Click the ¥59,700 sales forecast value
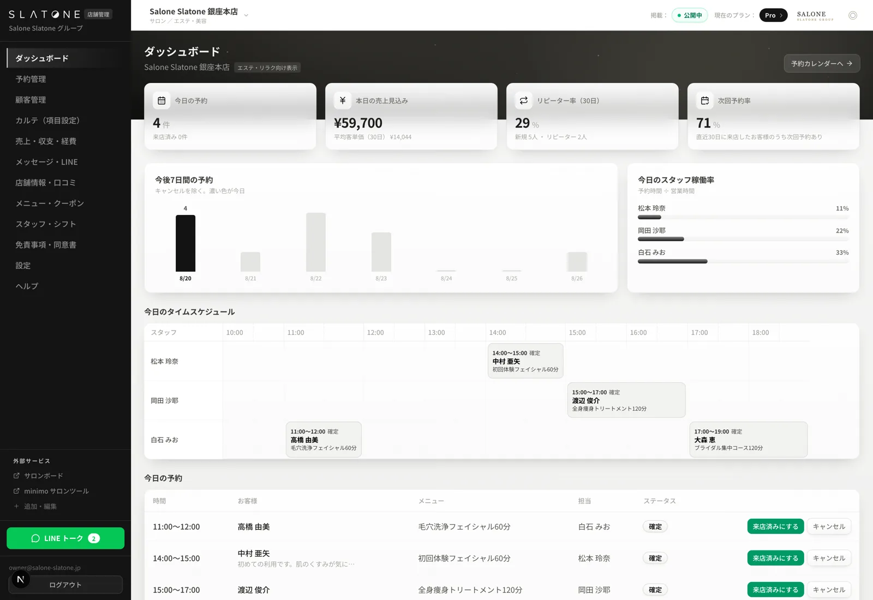 point(358,123)
